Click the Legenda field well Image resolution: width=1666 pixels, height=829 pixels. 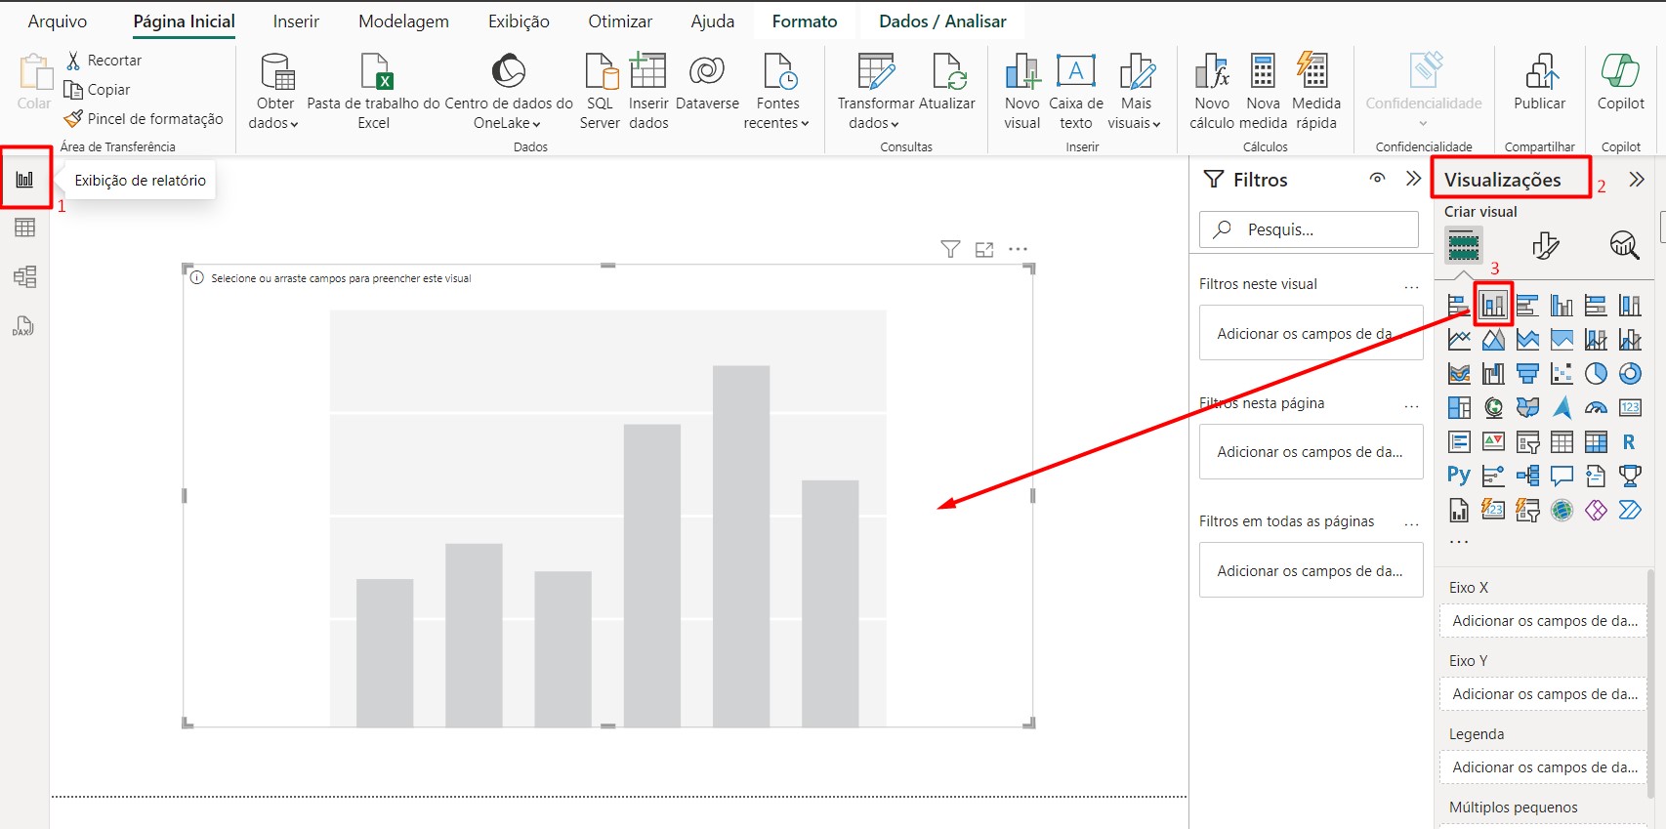[1543, 767]
